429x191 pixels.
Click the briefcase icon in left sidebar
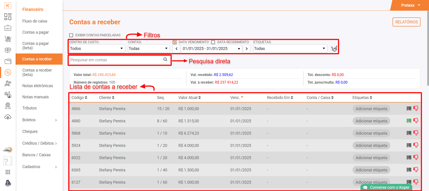(8, 28)
